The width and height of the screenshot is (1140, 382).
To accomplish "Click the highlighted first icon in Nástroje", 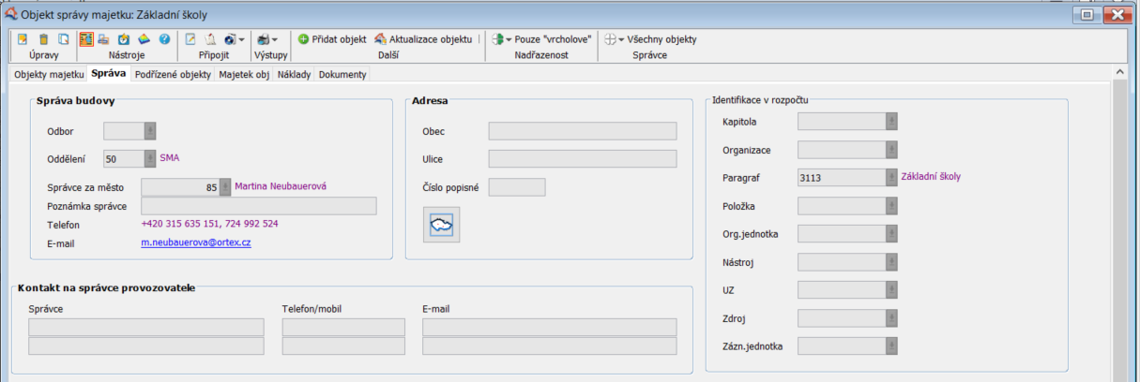I will pyautogui.click(x=85, y=39).
